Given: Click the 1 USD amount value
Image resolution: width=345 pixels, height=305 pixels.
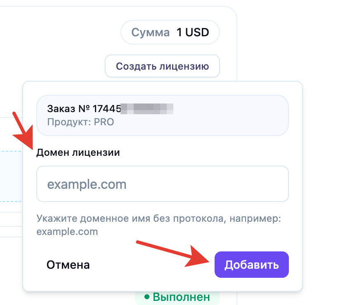Looking at the screenshot, I should click(x=193, y=32).
